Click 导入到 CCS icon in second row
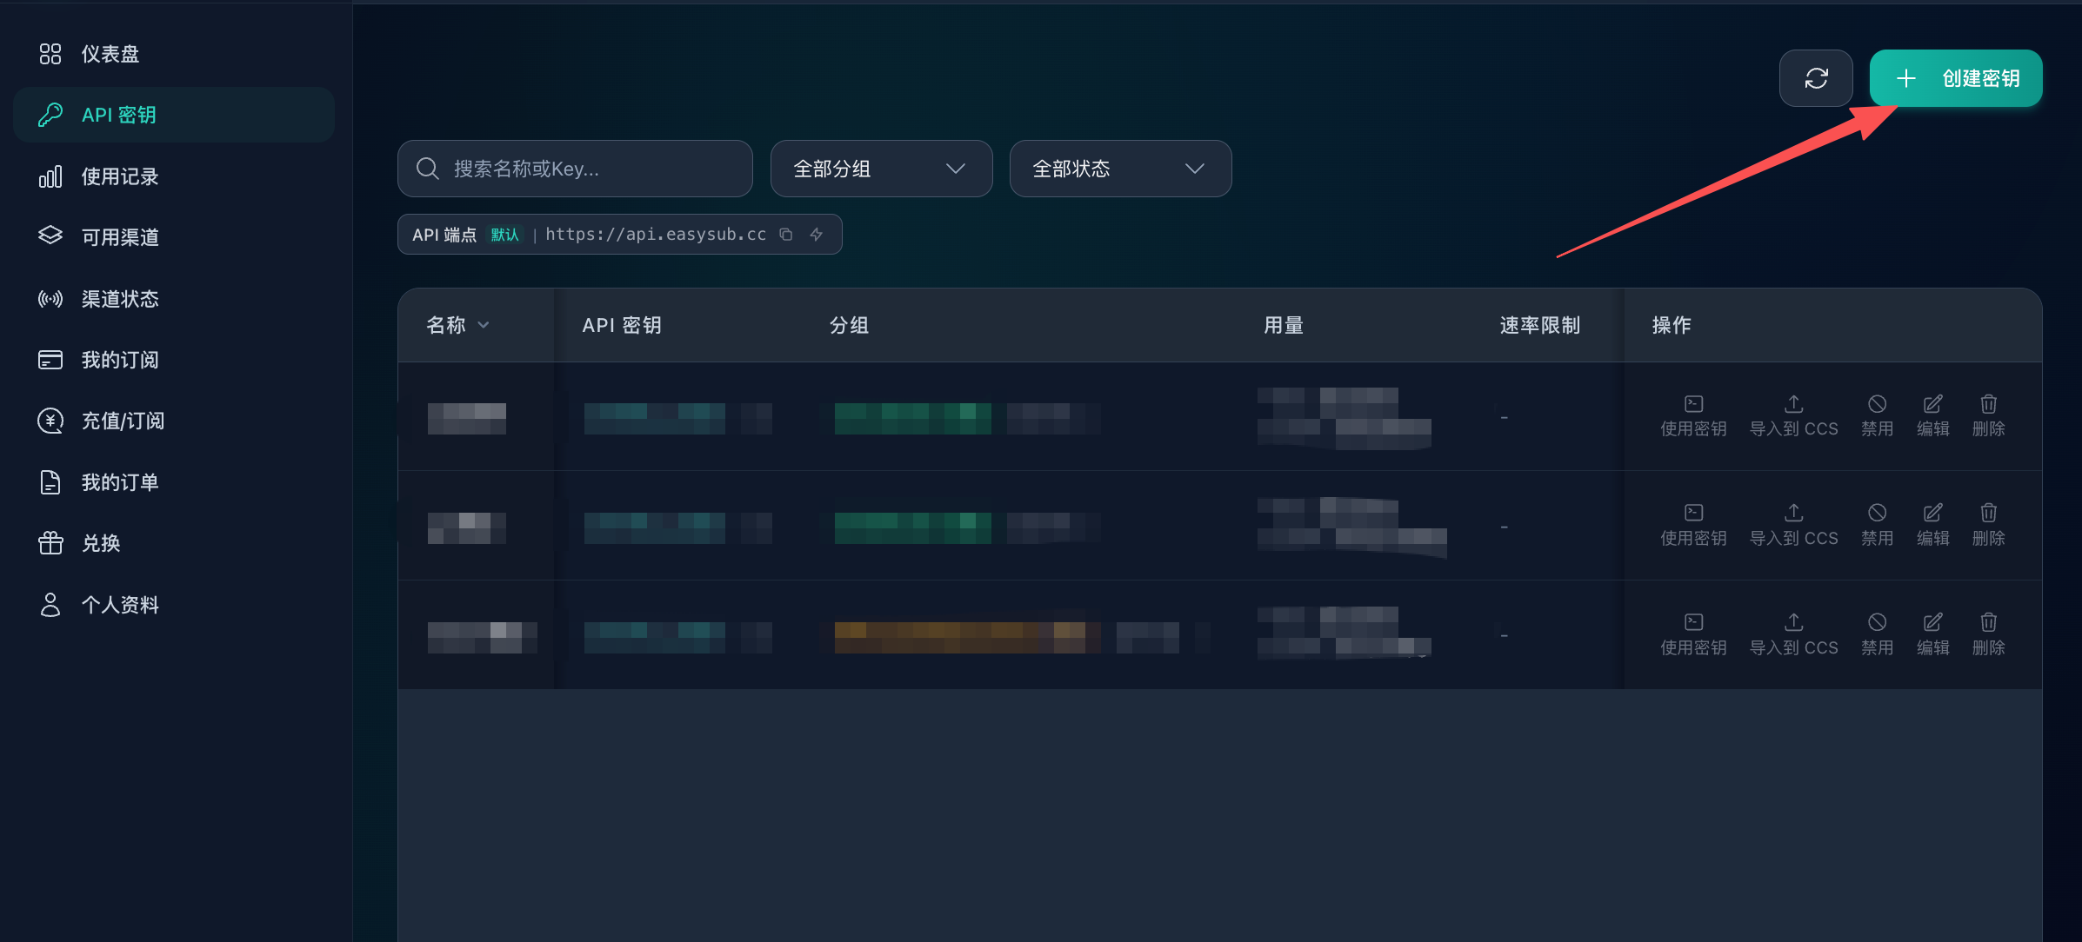Viewport: 2082px width, 942px height. tap(1794, 513)
